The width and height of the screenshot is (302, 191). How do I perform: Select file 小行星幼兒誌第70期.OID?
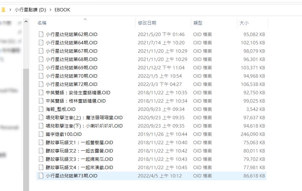coord(71,76)
